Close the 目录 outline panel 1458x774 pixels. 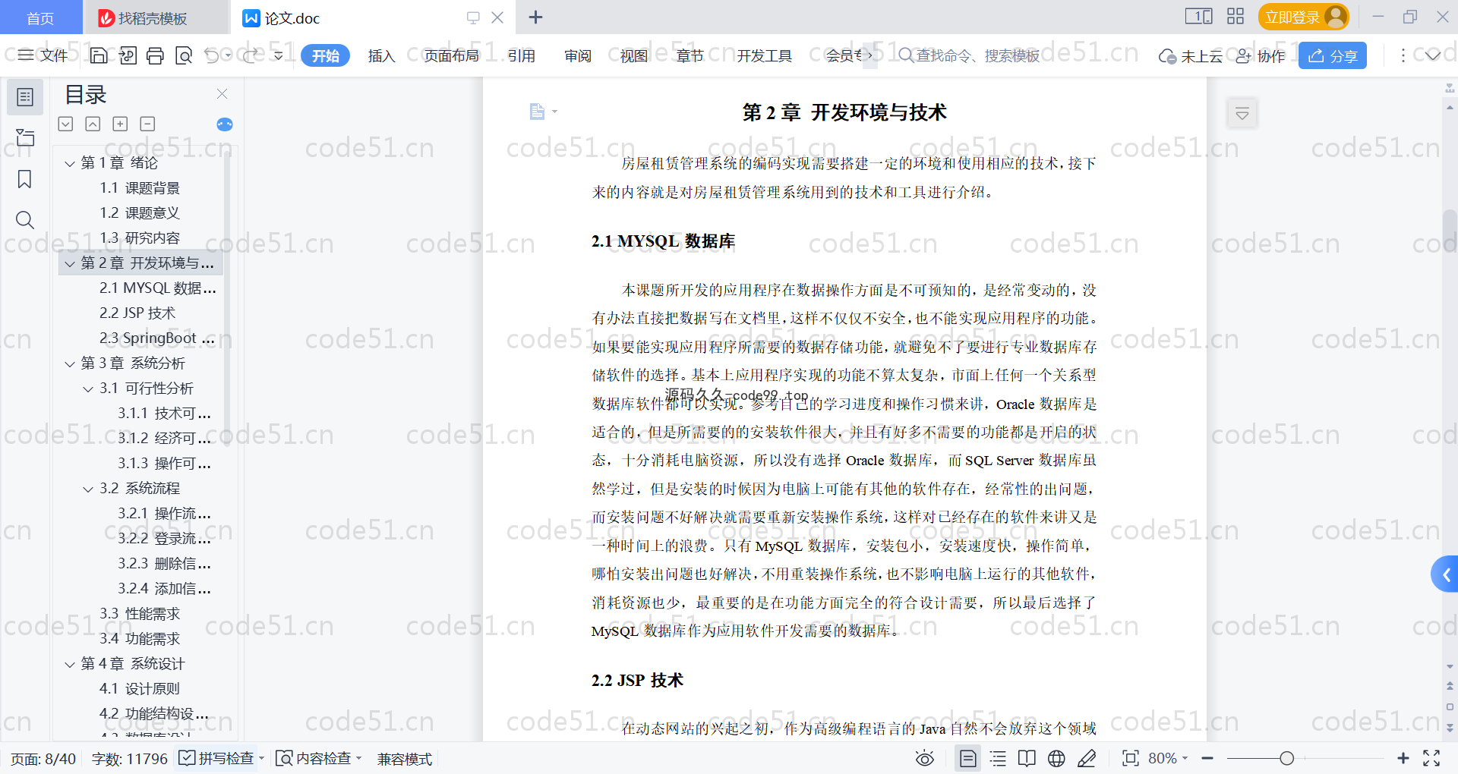tap(222, 93)
